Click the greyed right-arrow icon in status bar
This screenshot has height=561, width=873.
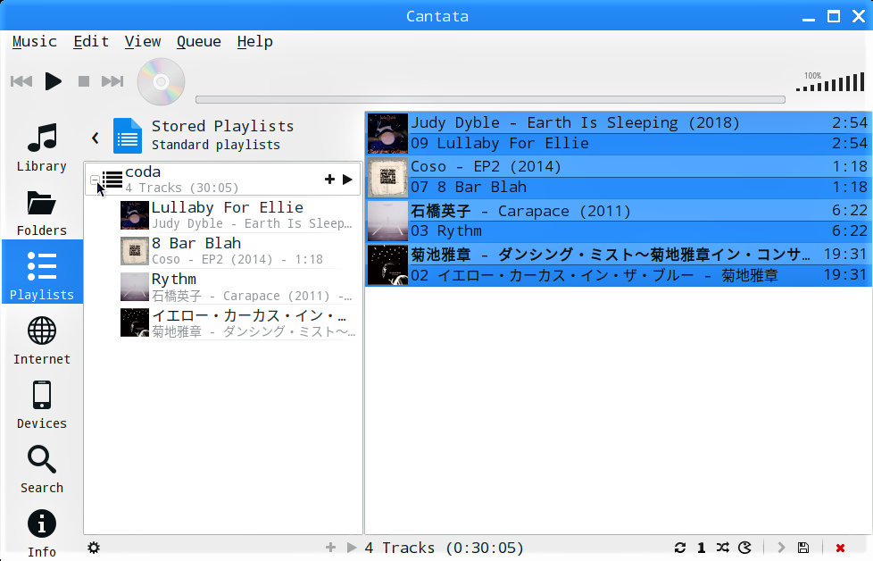tap(781, 548)
